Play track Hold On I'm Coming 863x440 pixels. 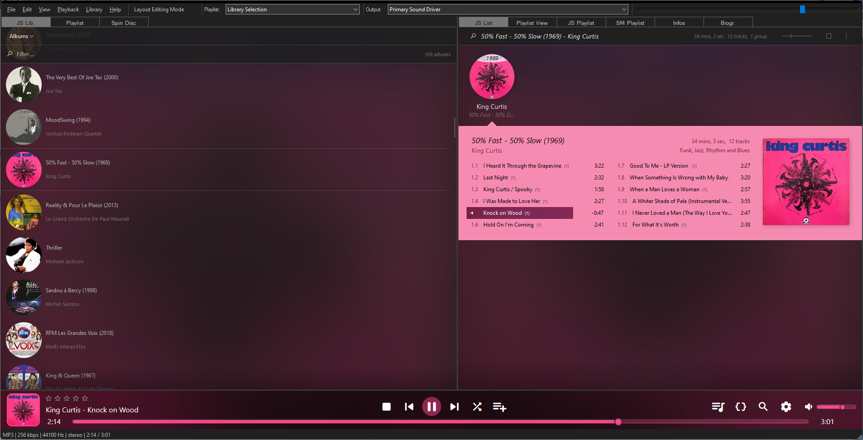537,225
